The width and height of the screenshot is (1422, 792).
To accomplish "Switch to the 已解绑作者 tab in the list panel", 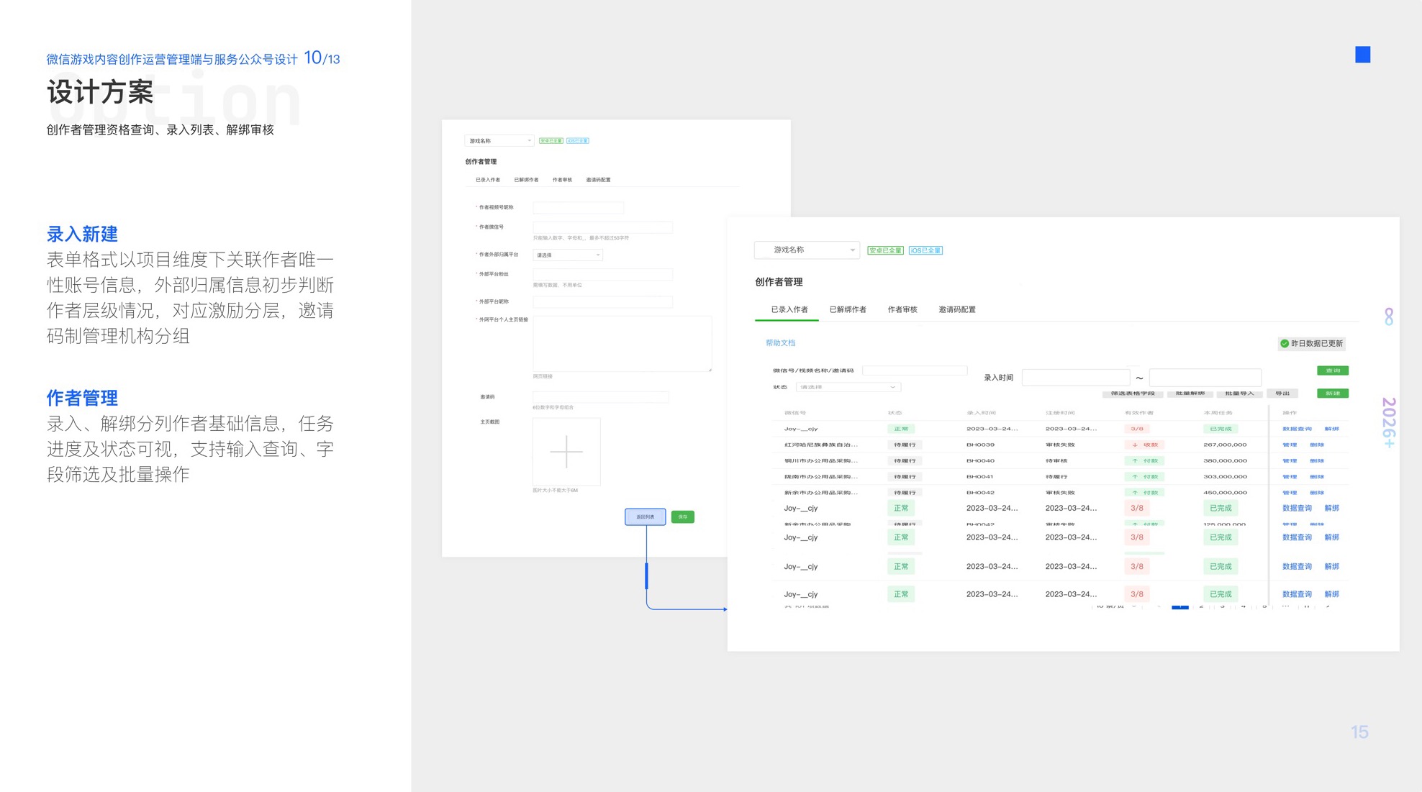I will [848, 309].
